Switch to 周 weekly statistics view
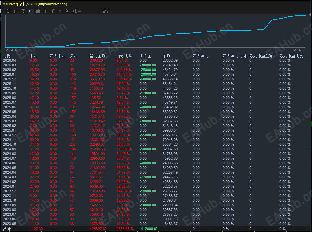This screenshot has width=312, height=232. click(x=23, y=11)
